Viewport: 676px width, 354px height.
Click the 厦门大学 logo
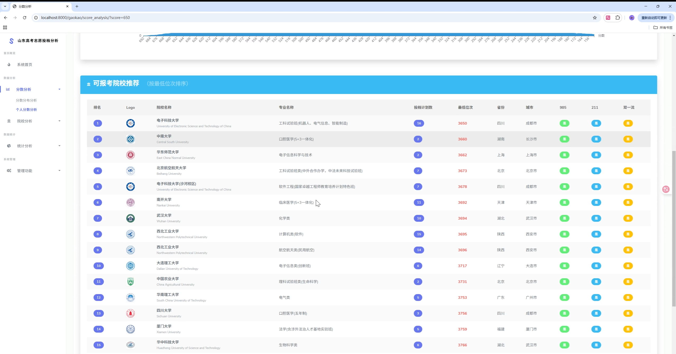130,329
